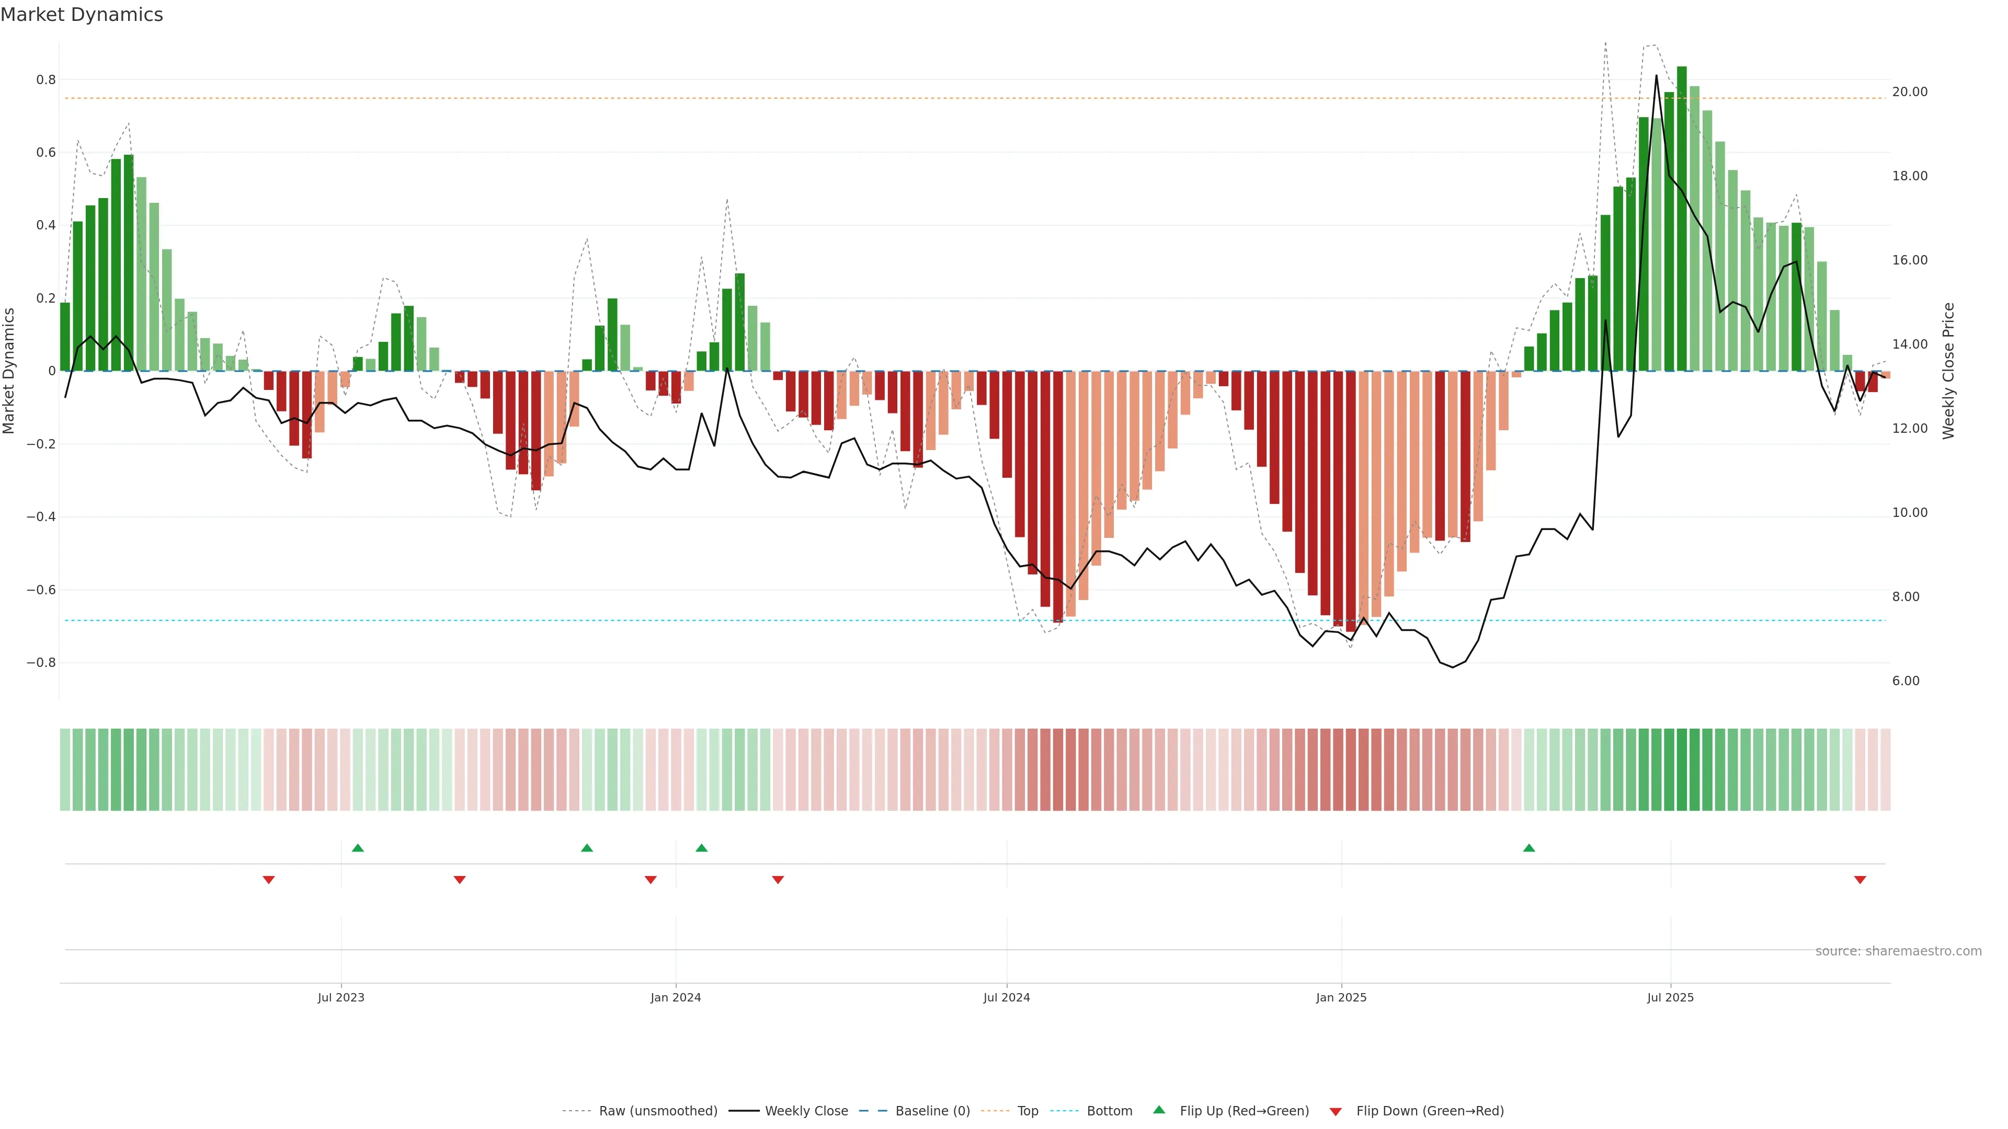Toggle the Top legend entry

(x=1028, y=1111)
